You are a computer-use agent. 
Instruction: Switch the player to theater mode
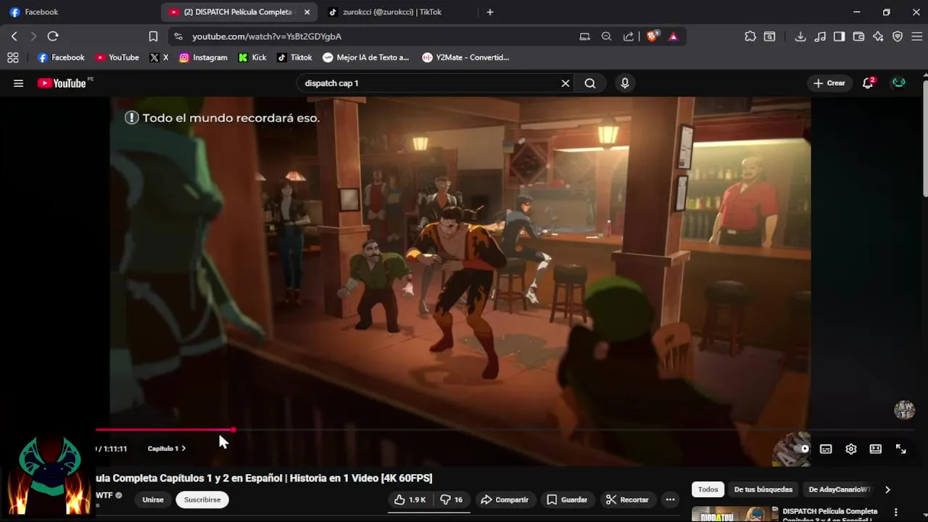click(x=876, y=449)
